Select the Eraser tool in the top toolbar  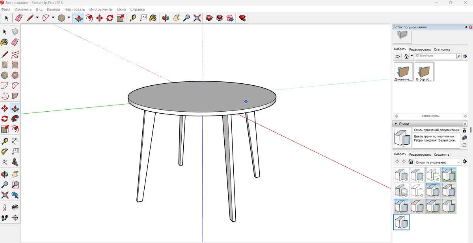click(x=19, y=18)
